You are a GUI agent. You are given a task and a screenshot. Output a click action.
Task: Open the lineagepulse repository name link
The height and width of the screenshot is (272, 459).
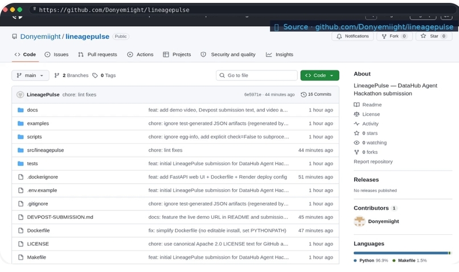[87, 36]
